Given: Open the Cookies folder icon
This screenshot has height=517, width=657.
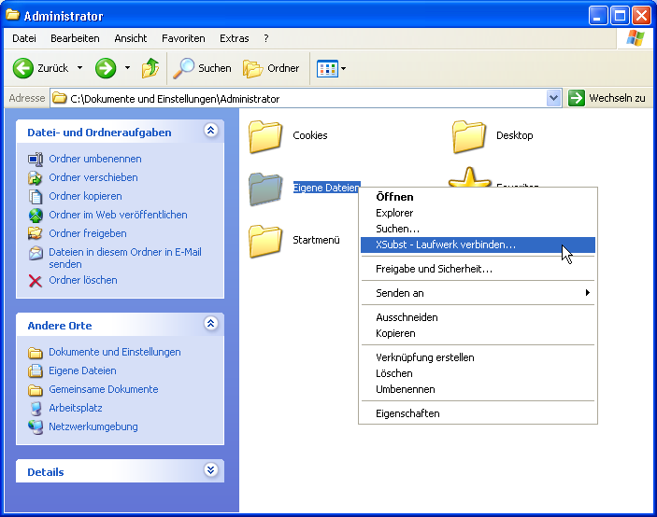Looking at the screenshot, I should click(x=266, y=136).
